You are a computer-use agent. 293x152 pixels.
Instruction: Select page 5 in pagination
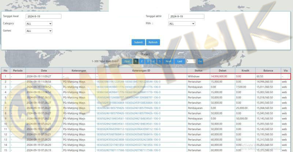click(x=160, y=61)
